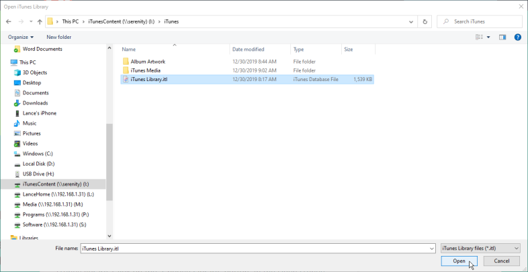
Task: Refresh the iTunes folder view
Action: 425,21
